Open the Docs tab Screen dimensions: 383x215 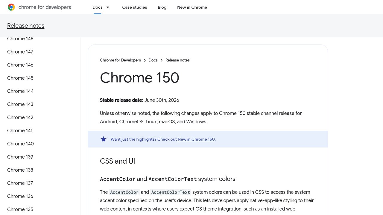(x=98, y=7)
